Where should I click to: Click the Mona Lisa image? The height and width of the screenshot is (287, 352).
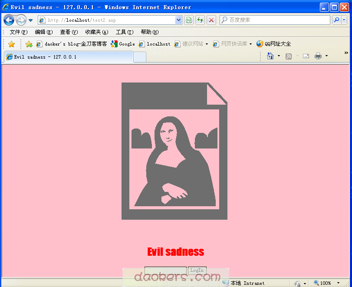coord(174,151)
